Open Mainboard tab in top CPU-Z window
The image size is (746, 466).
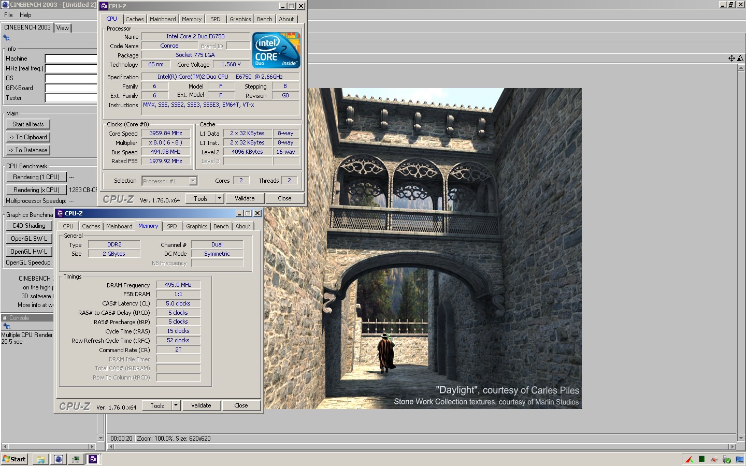(x=163, y=19)
